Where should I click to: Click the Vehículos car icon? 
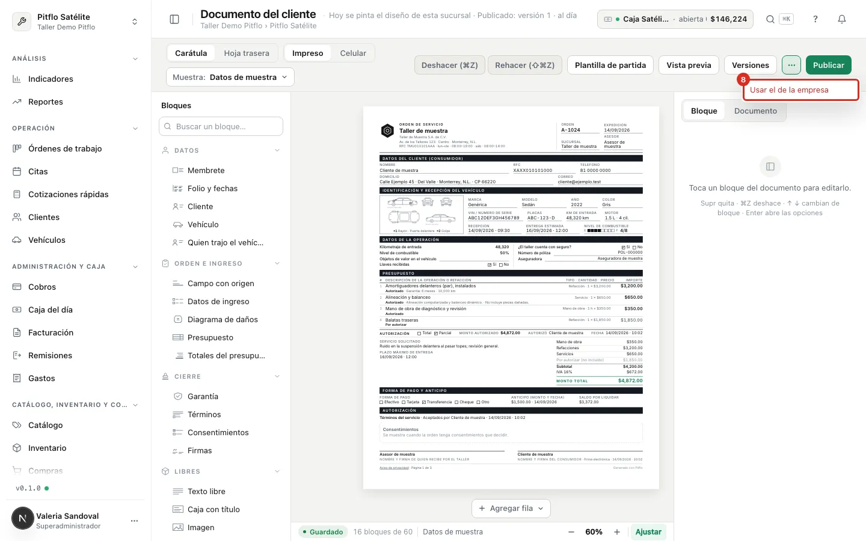point(17,240)
